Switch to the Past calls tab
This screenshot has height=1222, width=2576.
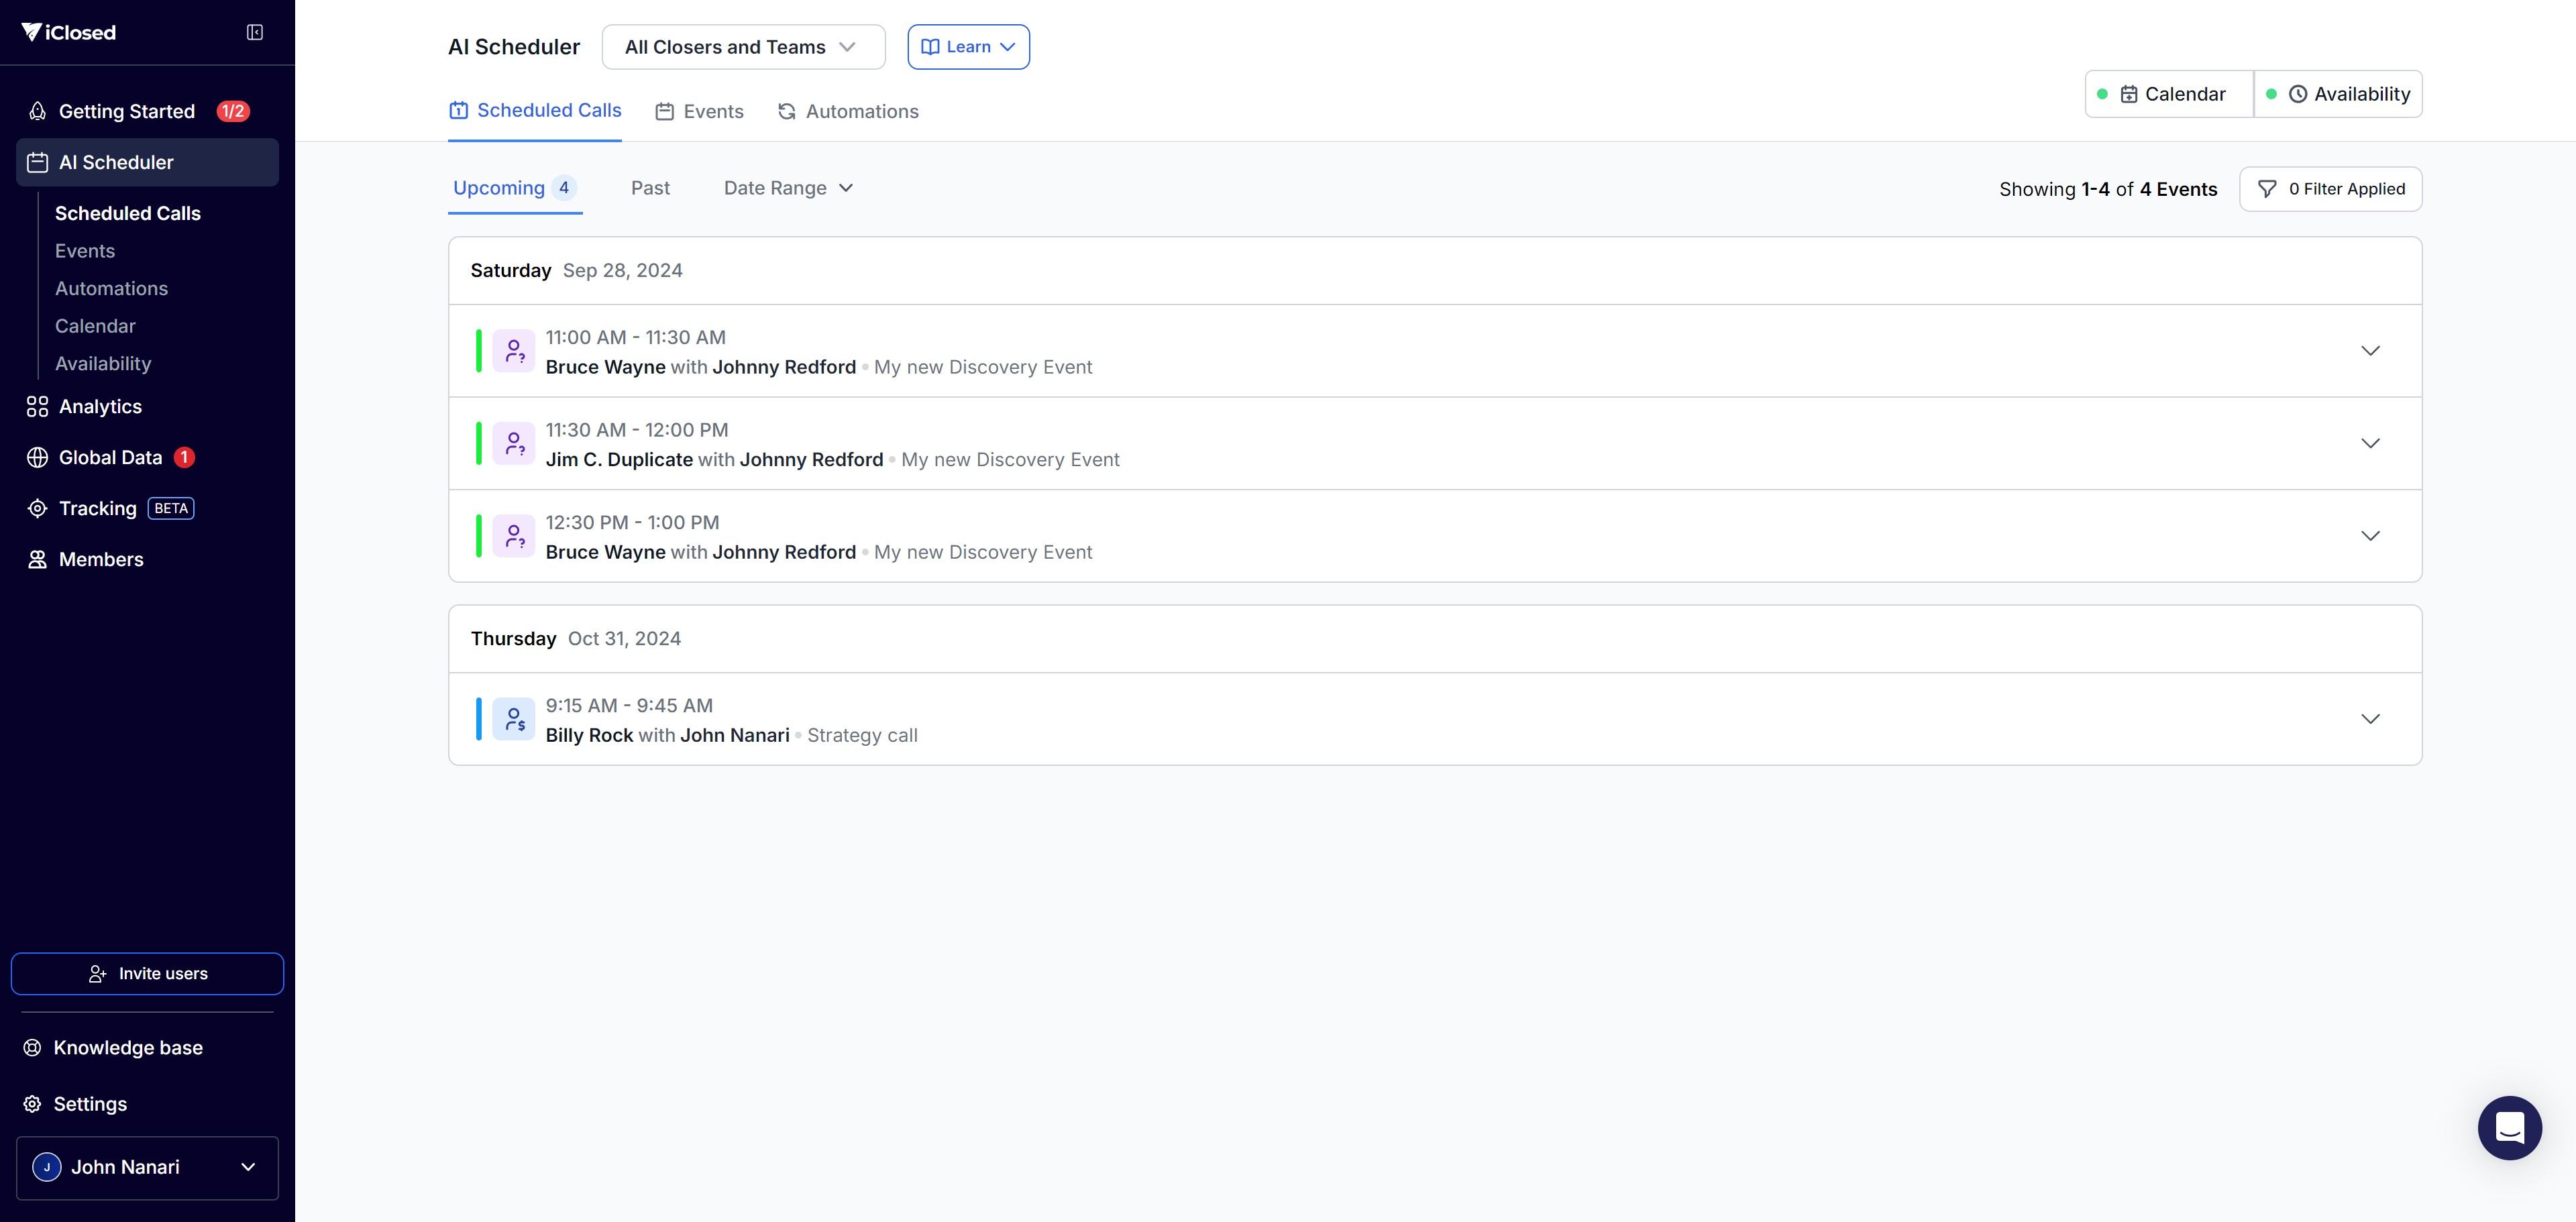point(650,188)
